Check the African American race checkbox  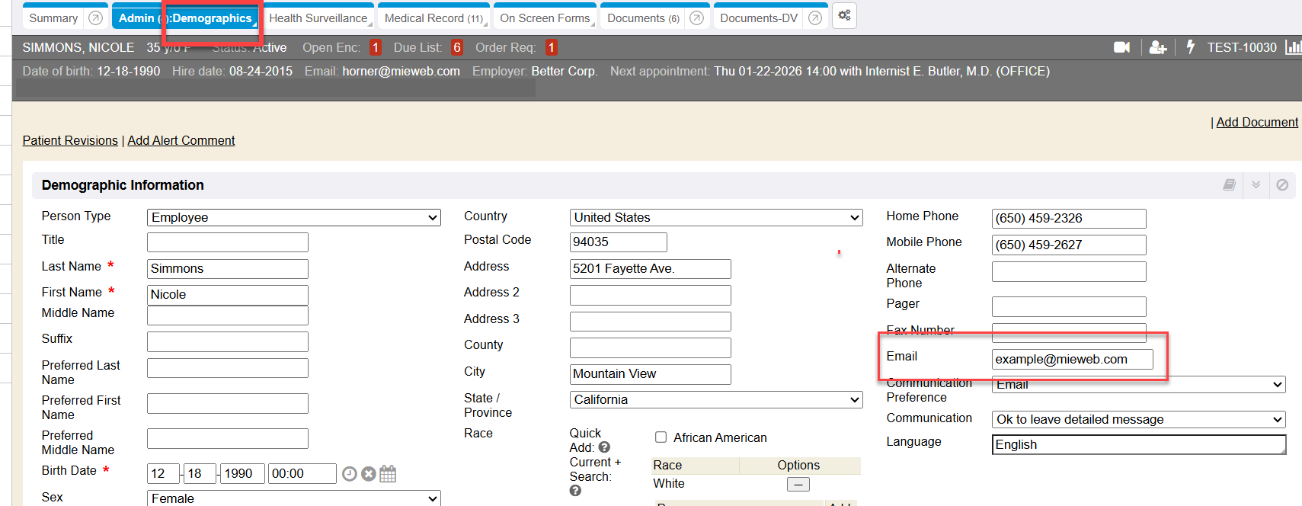(661, 437)
